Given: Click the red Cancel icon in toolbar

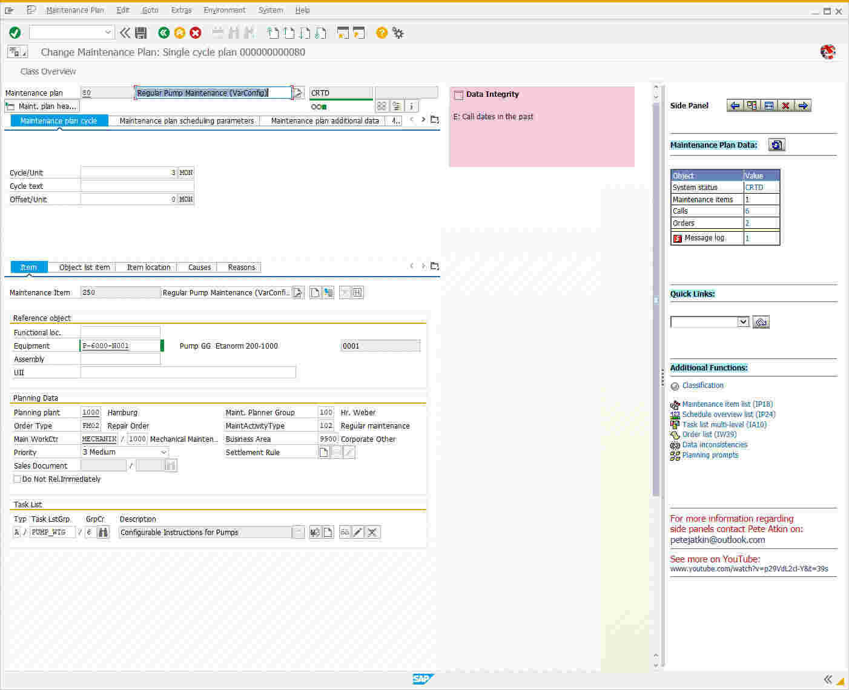Looking at the screenshot, I should click(x=196, y=33).
